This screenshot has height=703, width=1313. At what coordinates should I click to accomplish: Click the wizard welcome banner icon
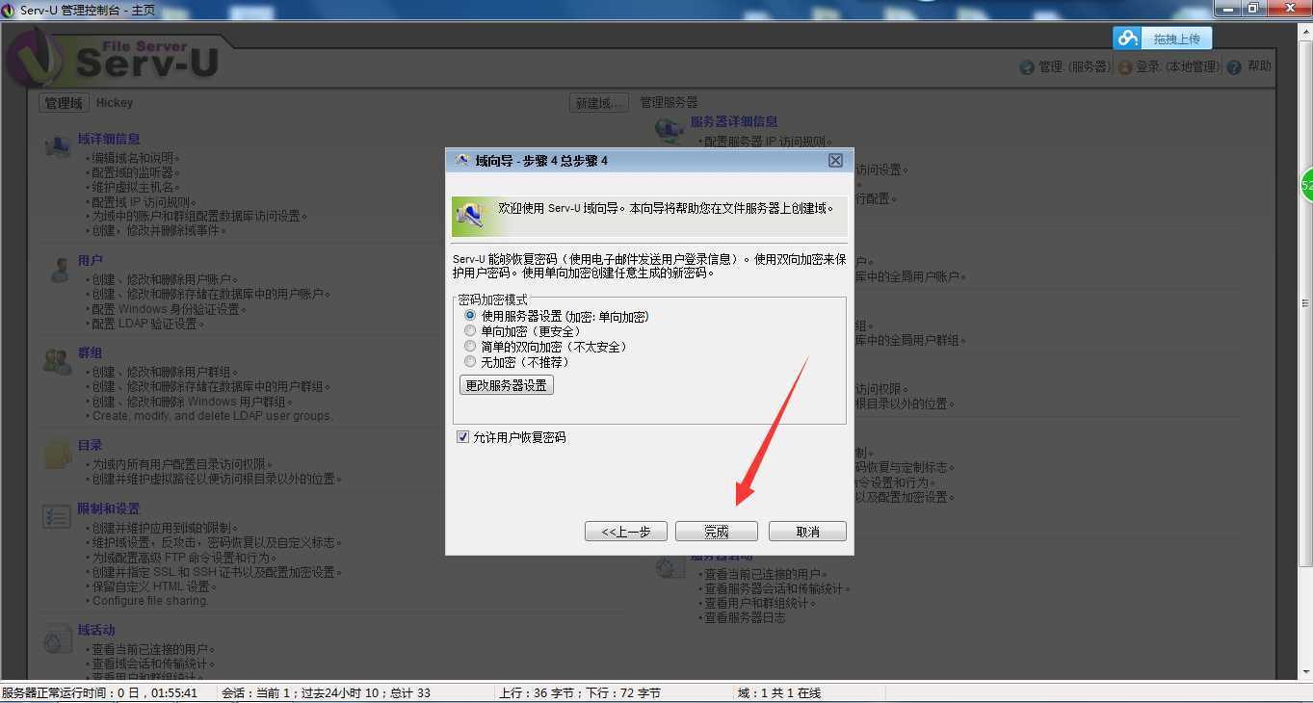coord(470,218)
